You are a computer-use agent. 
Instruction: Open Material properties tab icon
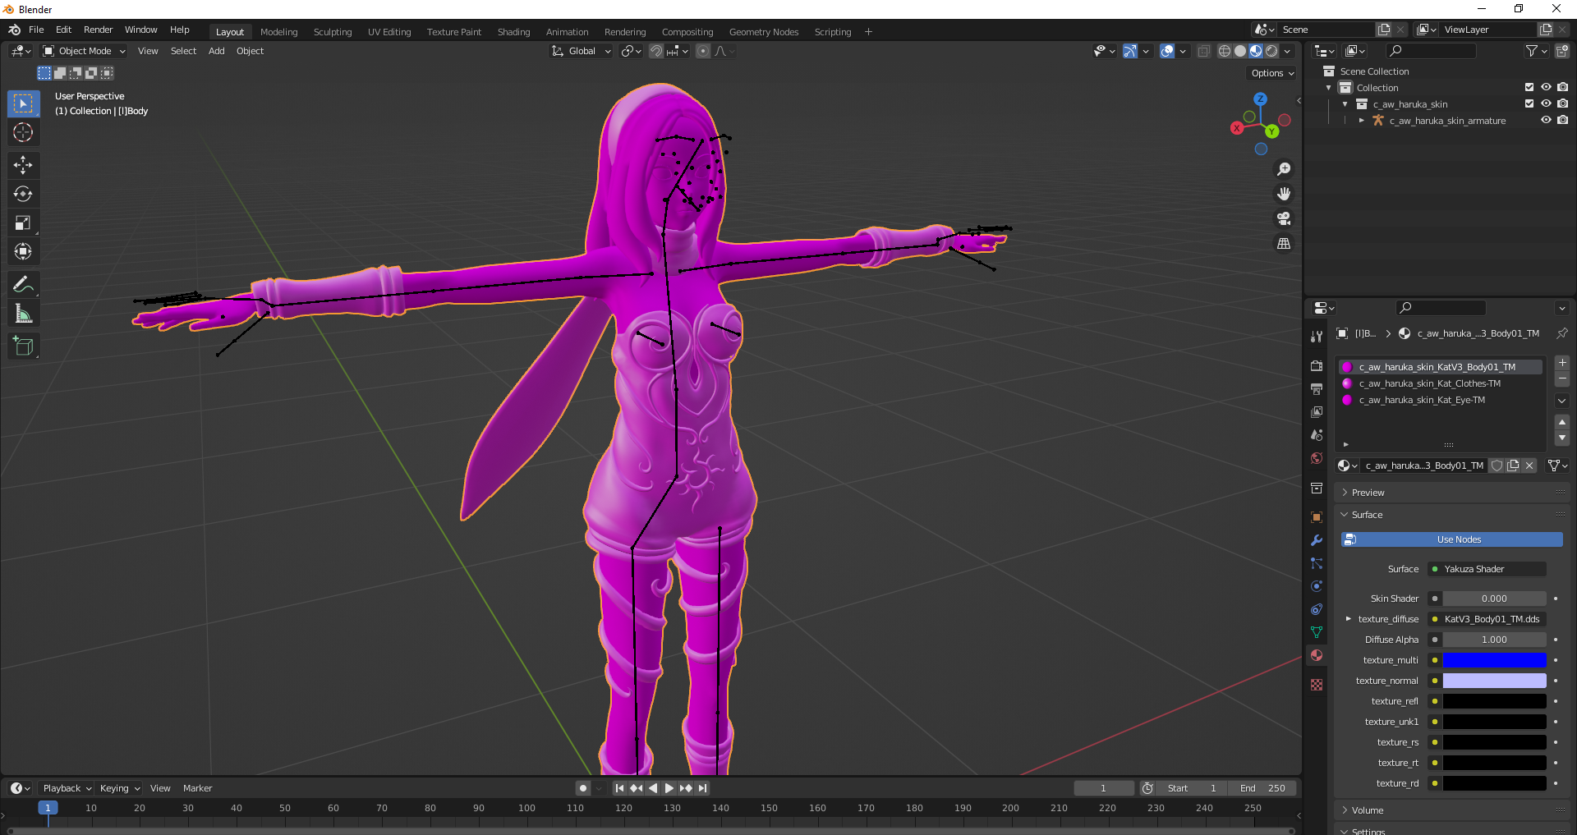(x=1317, y=655)
